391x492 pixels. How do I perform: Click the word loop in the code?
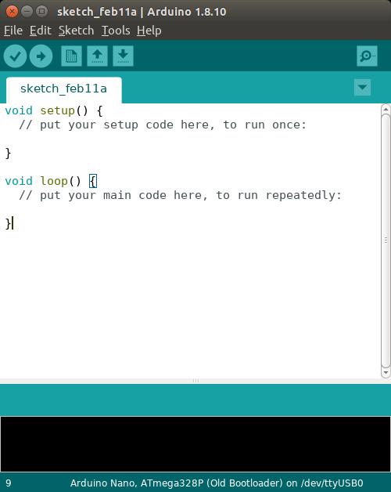click(x=54, y=181)
